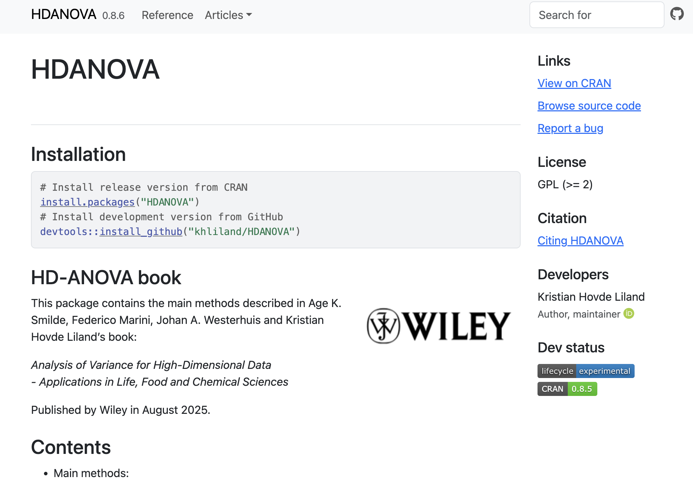The width and height of the screenshot is (693, 482).
Task: Click the install_github function link
Action: coord(141,232)
